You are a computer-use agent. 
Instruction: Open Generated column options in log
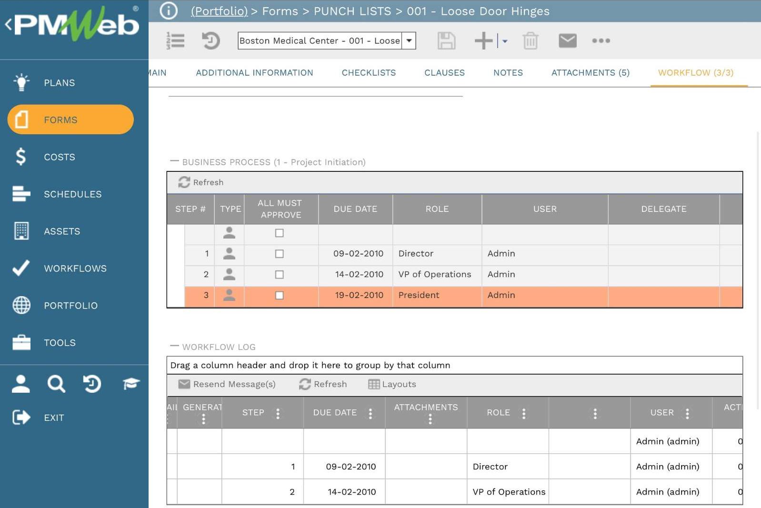tap(203, 419)
